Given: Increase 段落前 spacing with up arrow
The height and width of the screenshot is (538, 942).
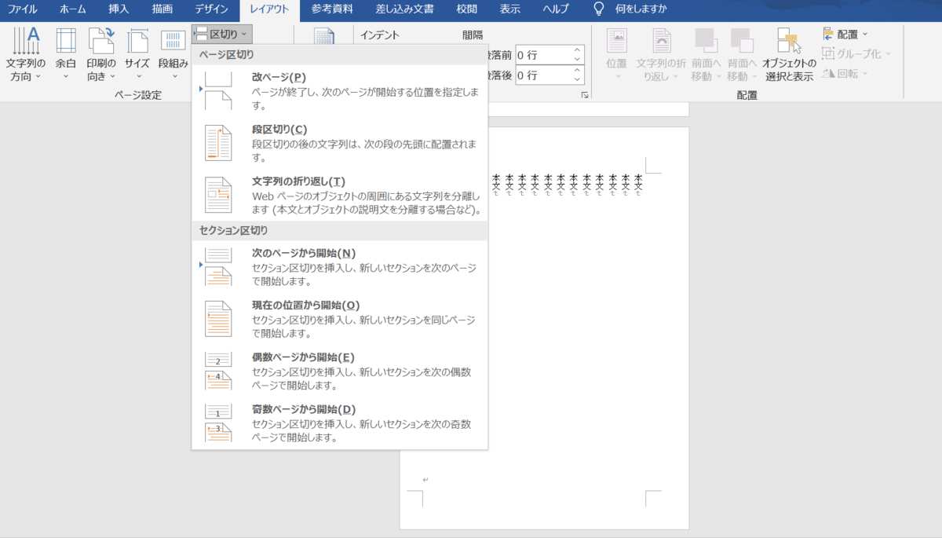Looking at the screenshot, I should tap(577, 50).
